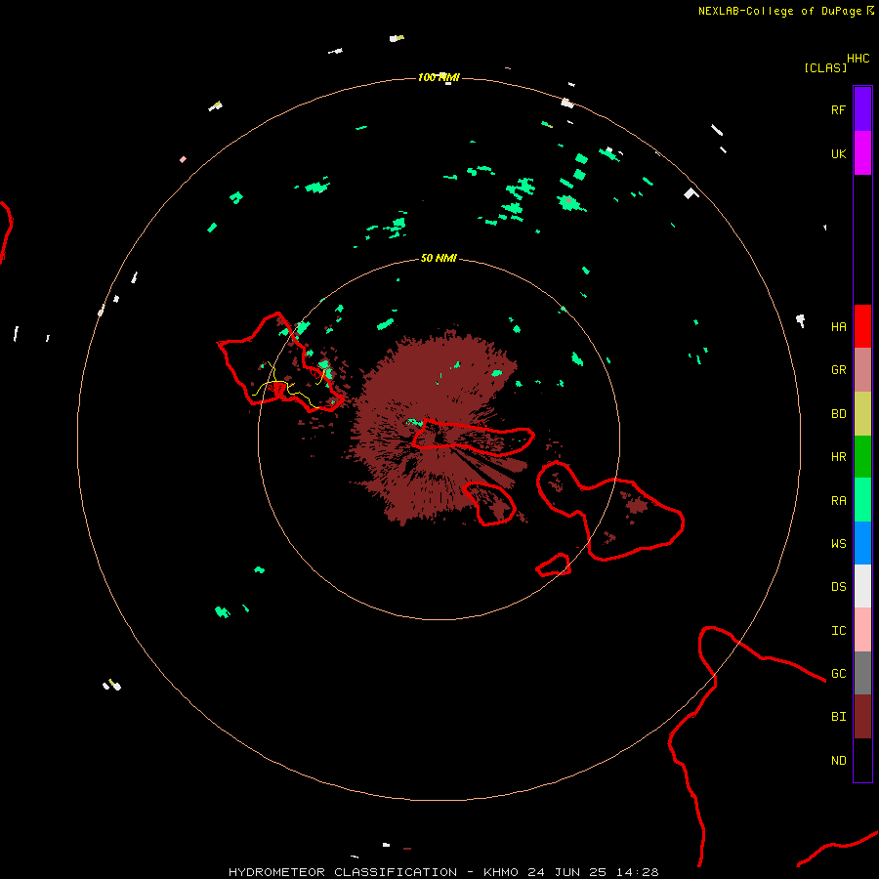Click the DS legend label
Image resolution: width=879 pixels, height=879 pixels.
coord(838,586)
